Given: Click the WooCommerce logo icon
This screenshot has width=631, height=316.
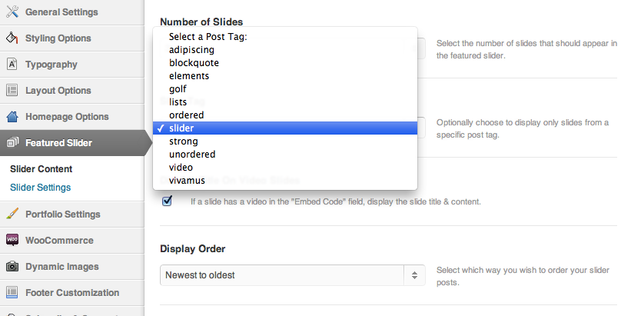Looking at the screenshot, I should click(x=12, y=241).
